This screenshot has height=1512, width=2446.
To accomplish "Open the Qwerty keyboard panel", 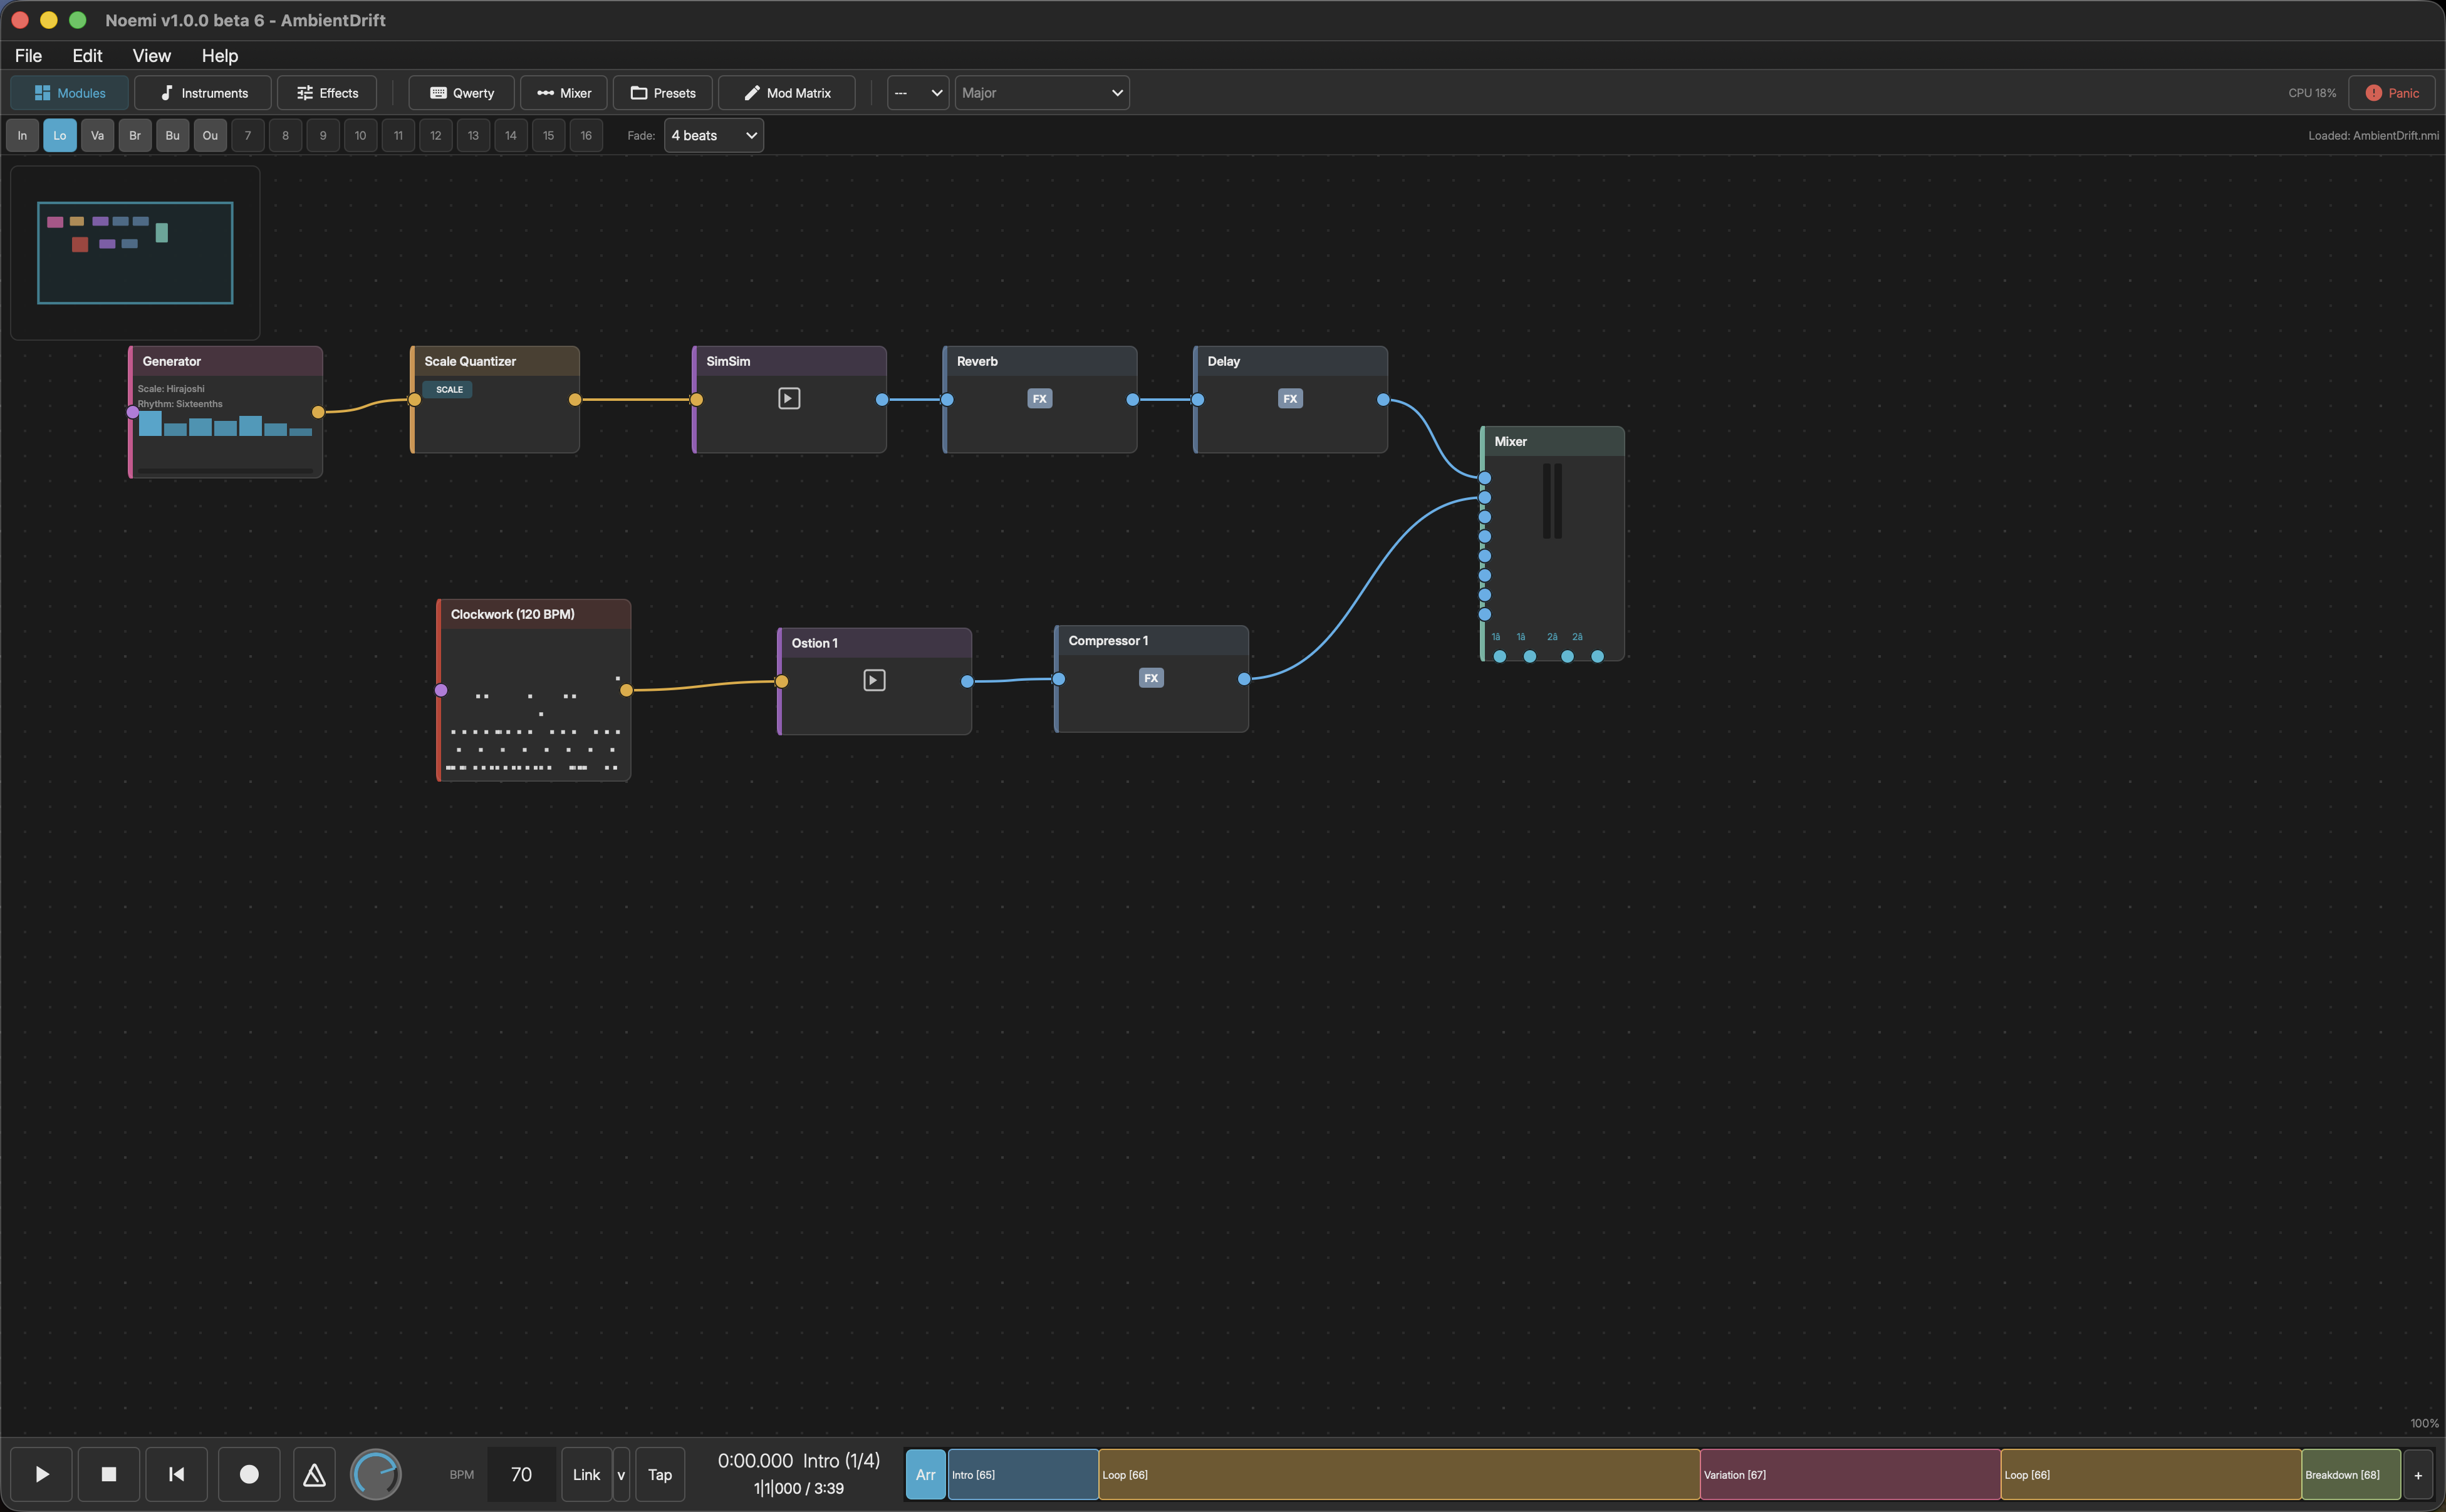I will (x=461, y=93).
